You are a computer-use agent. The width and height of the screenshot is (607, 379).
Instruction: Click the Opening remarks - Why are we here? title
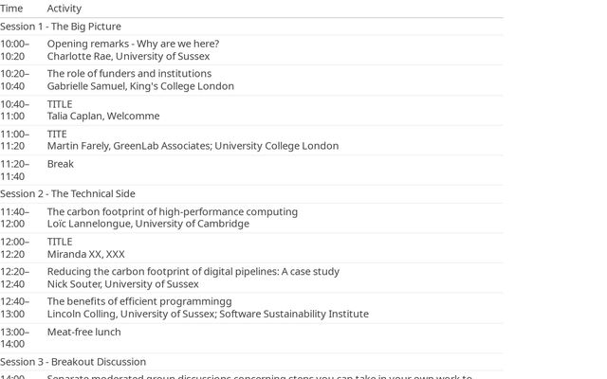[x=133, y=44]
